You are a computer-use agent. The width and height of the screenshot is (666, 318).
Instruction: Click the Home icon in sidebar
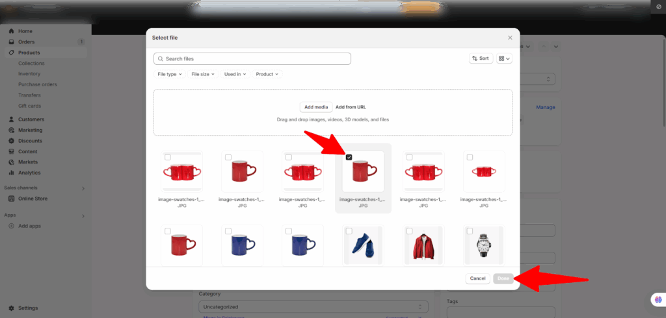[x=12, y=31]
